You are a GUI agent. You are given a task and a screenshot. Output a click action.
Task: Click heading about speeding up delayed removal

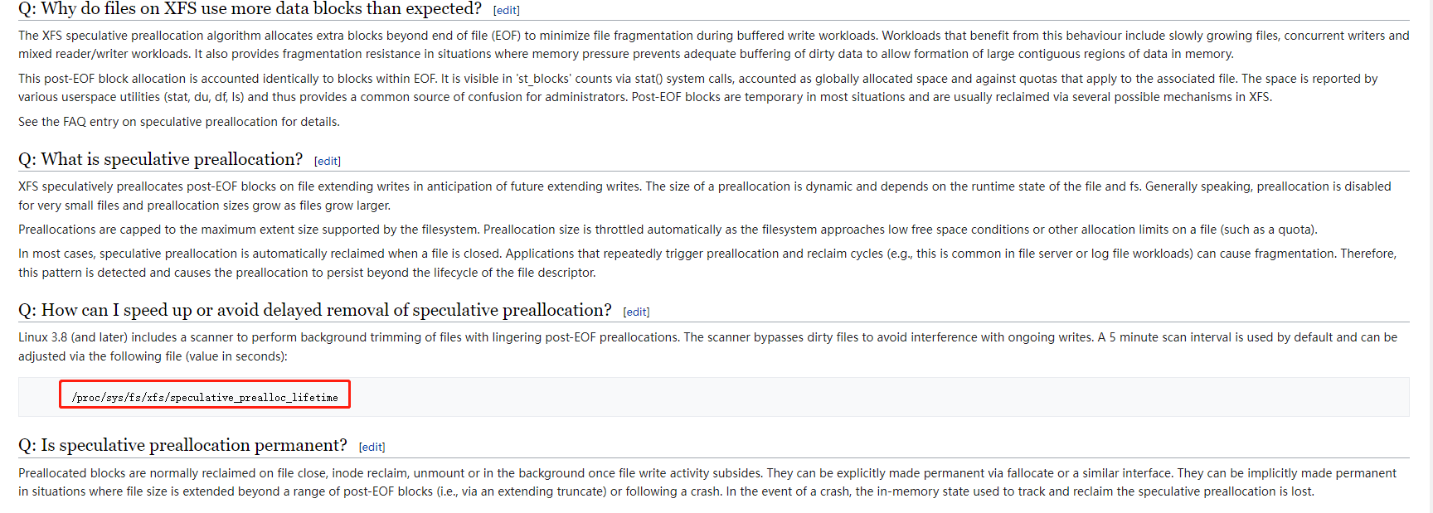coord(315,310)
